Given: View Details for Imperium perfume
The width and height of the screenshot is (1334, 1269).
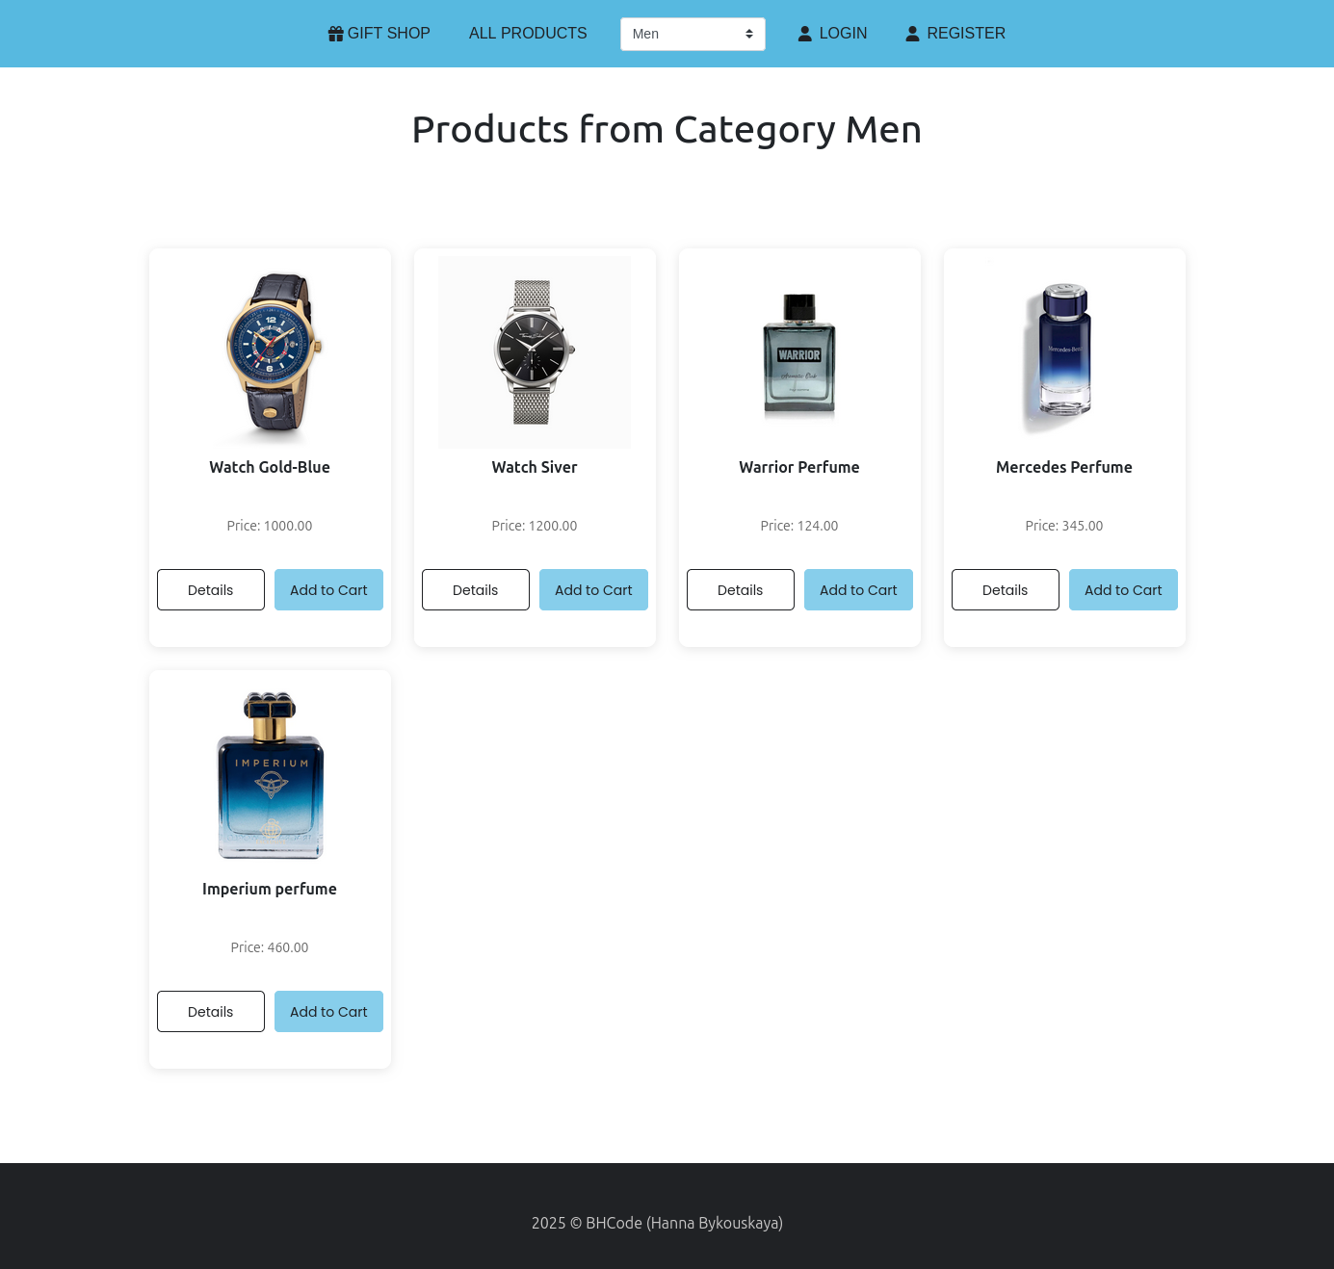Looking at the screenshot, I should [x=211, y=1011].
